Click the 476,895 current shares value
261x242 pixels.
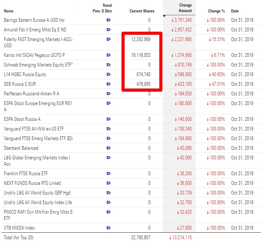point(144,84)
